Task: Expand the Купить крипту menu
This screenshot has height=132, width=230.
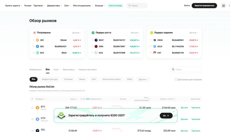Action: (x=13, y=6)
